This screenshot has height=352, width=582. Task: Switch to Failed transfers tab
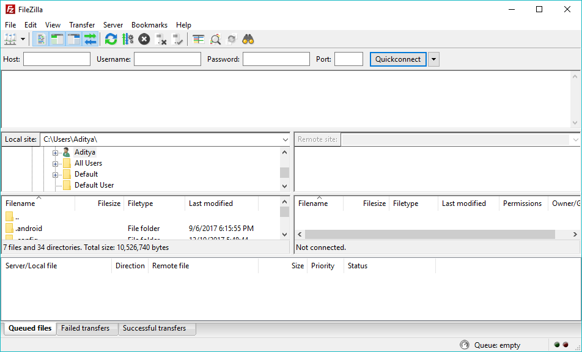(85, 328)
